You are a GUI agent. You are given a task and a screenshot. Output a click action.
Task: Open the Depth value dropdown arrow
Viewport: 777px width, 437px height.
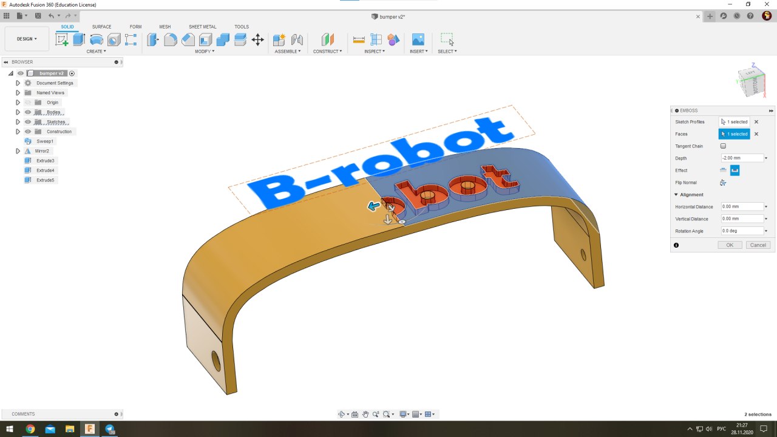coord(766,158)
